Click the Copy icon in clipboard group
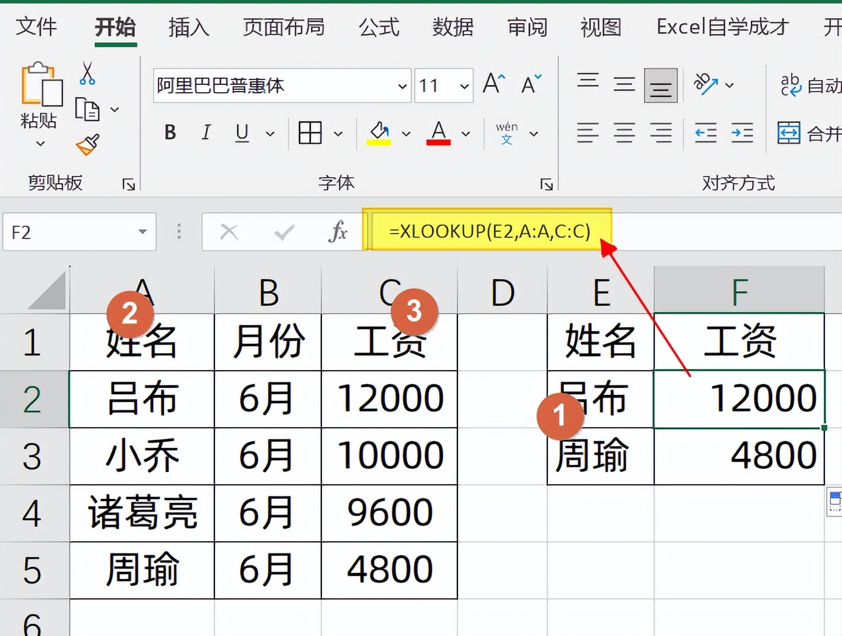This screenshot has height=636, width=842. click(88, 109)
